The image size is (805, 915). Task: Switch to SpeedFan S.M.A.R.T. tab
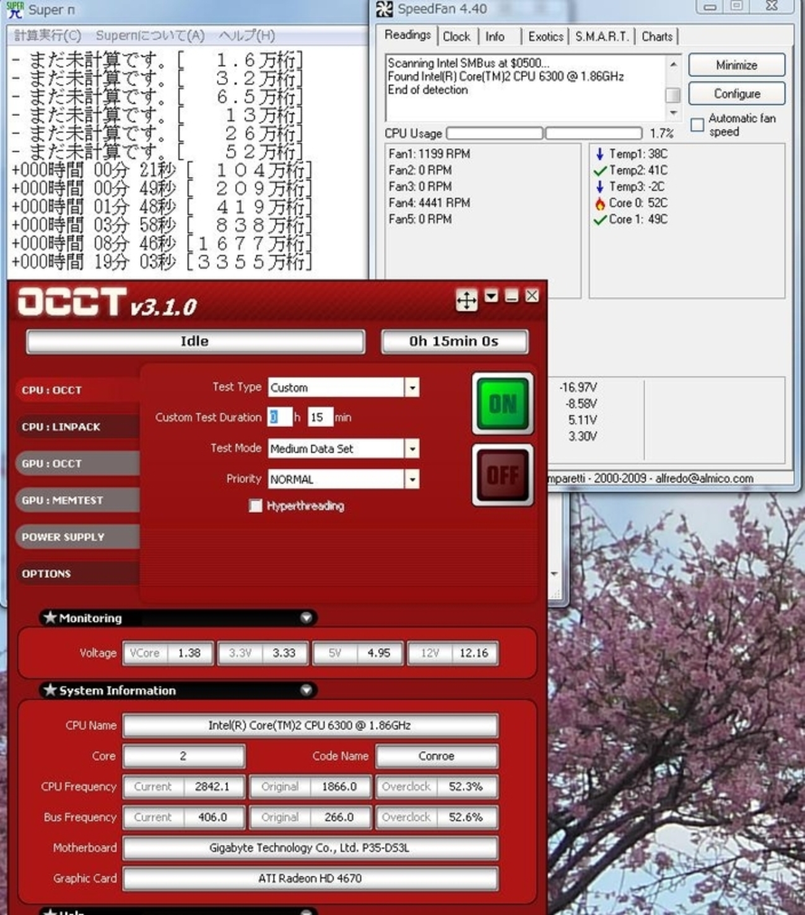click(x=602, y=37)
